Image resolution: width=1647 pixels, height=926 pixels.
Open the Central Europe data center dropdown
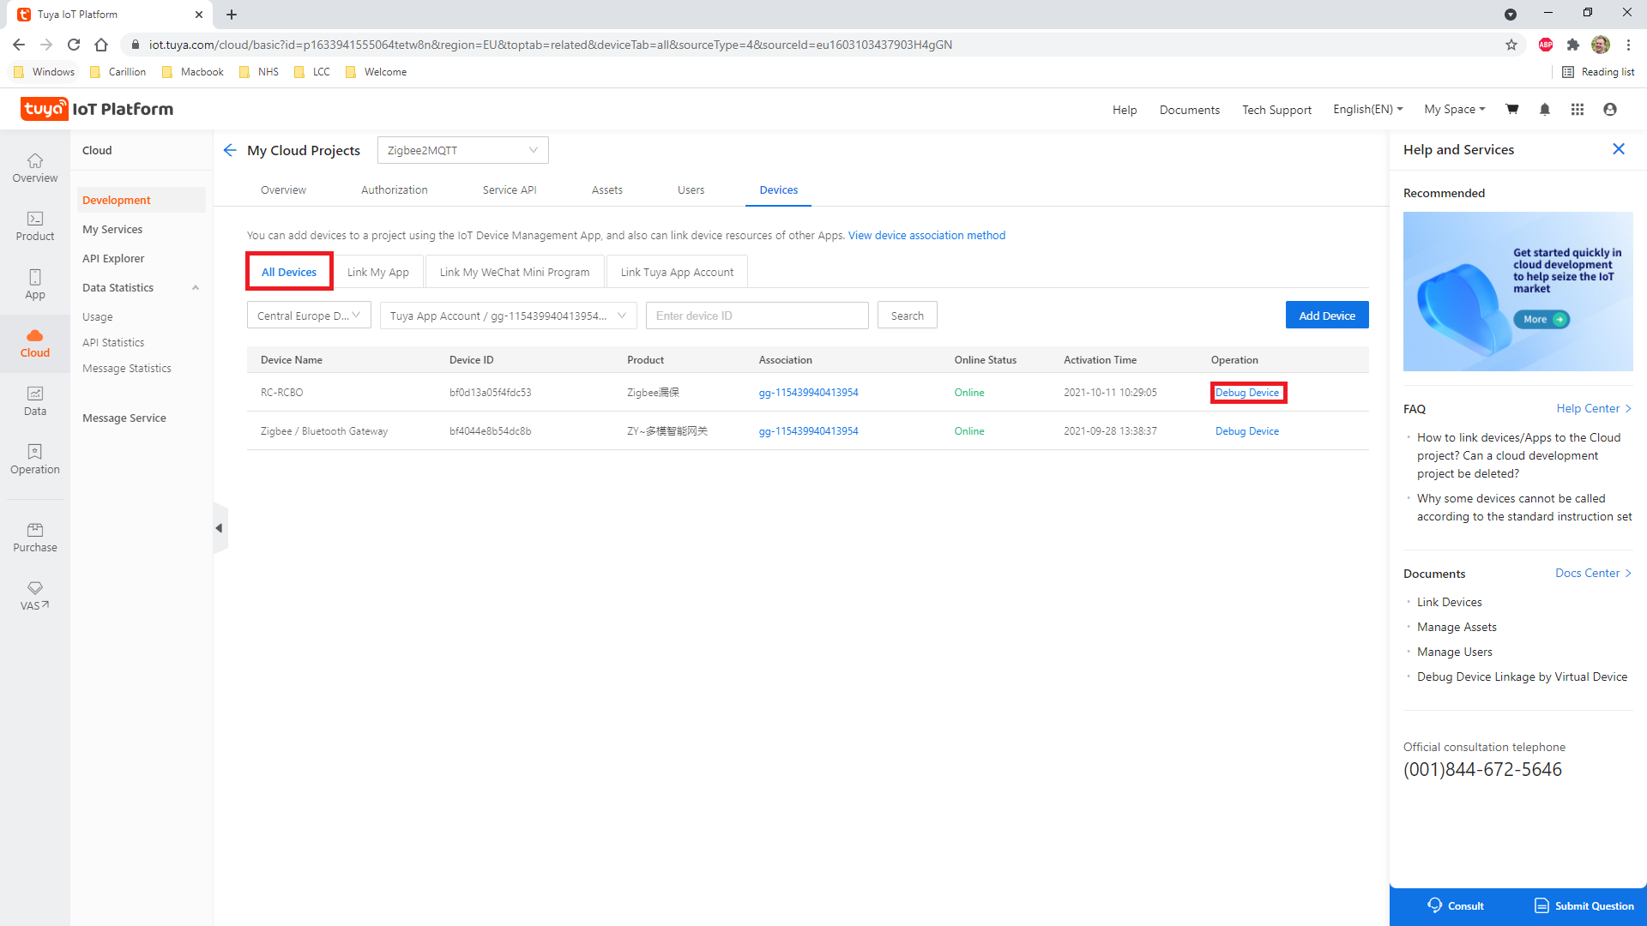(x=309, y=316)
